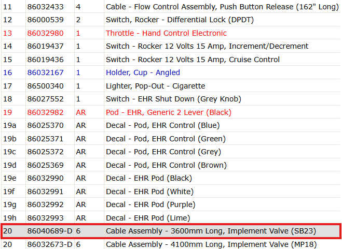342x249 pixels.
Task: Select Decal - EHR Pod (Black) row
Action: [171, 178]
